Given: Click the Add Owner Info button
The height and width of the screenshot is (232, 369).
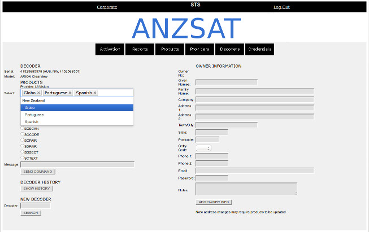Looking at the screenshot, I should [214, 202].
